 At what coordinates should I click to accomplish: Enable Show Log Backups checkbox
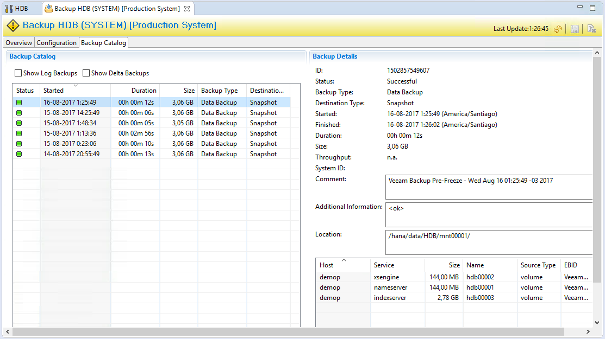18,73
